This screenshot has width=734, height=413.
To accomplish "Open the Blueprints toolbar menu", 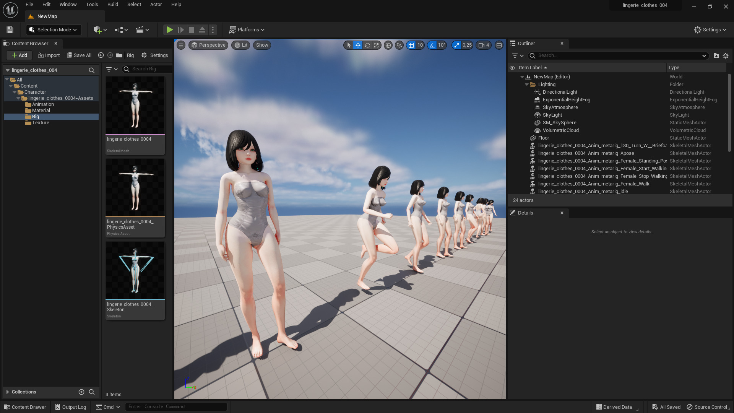I will point(122,30).
